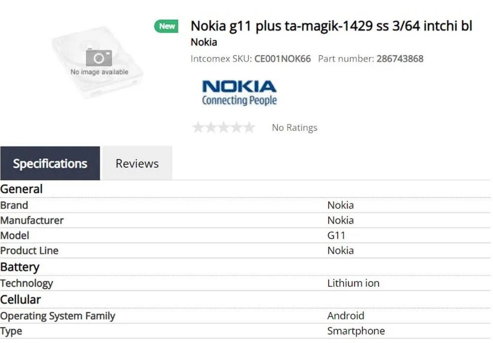Click the camera no-image placeholder

tap(99, 58)
